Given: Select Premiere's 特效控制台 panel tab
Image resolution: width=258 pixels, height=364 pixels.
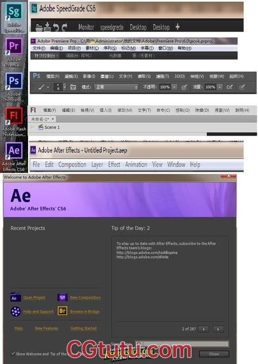Looking at the screenshot, I should (45, 56).
